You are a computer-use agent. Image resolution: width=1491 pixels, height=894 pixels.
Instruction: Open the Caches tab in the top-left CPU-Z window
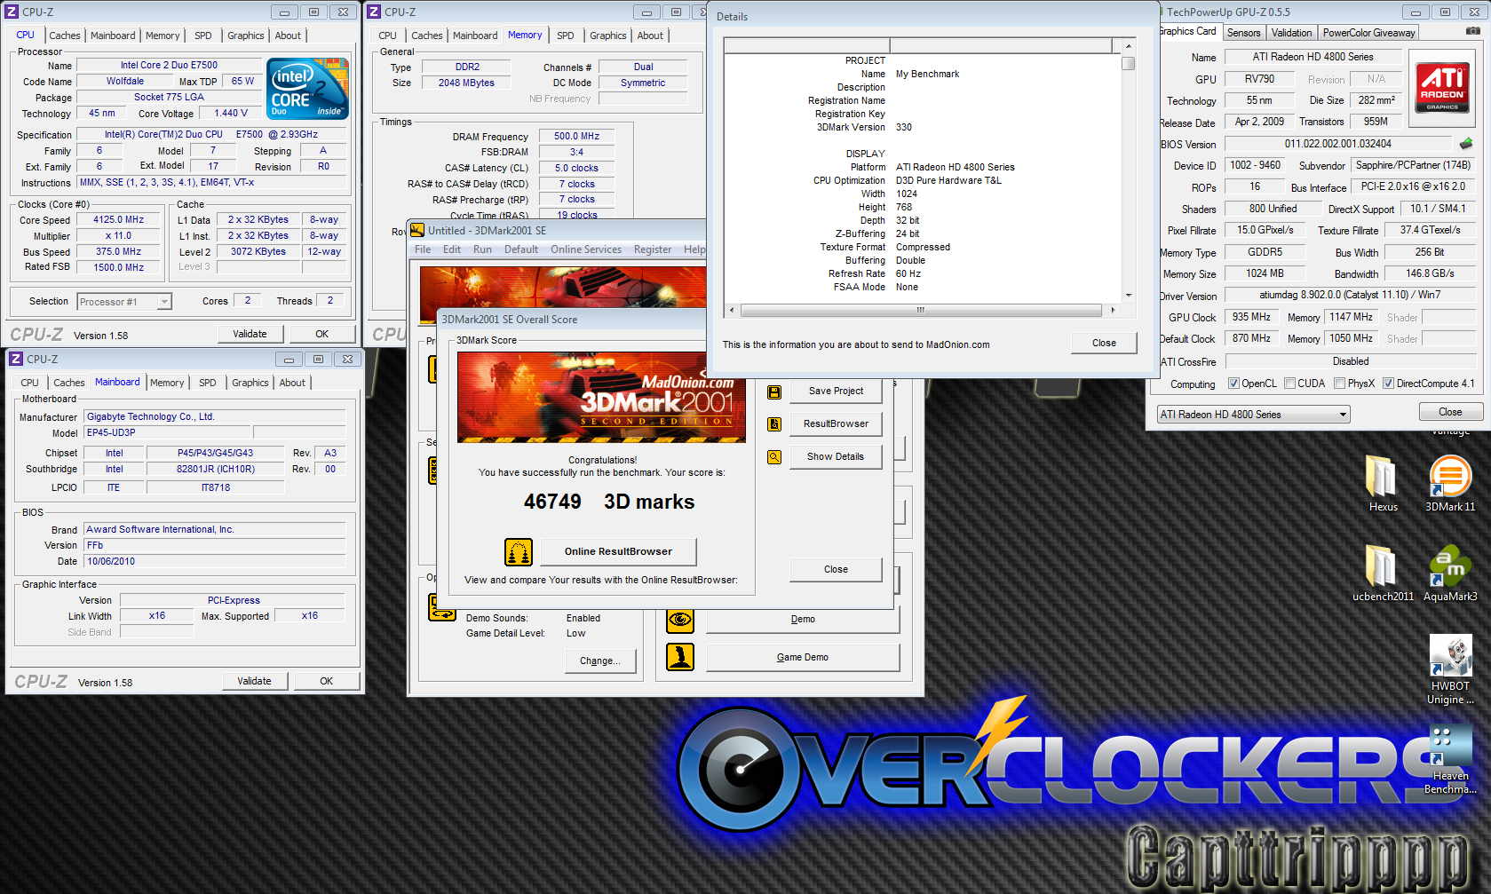click(65, 36)
